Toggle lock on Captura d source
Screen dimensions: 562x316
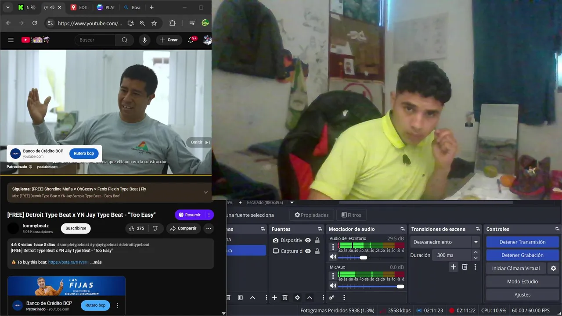pos(317,251)
